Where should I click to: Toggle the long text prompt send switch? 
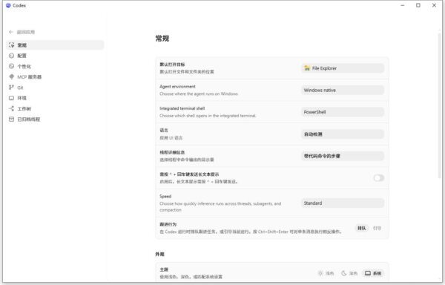click(x=378, y=178)
